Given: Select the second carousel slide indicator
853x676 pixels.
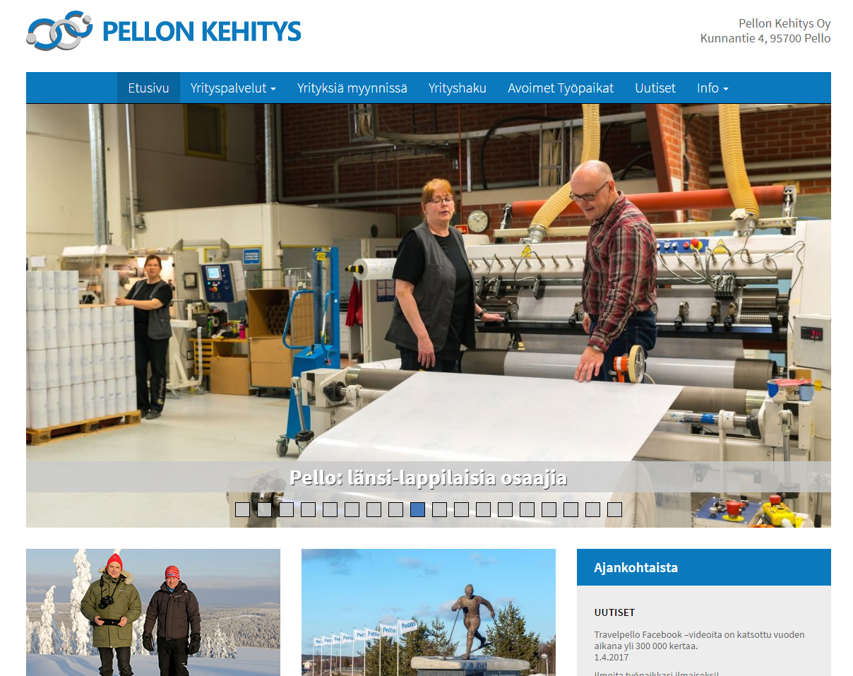Looking at the screenshot, I should (x=264, y=509).
